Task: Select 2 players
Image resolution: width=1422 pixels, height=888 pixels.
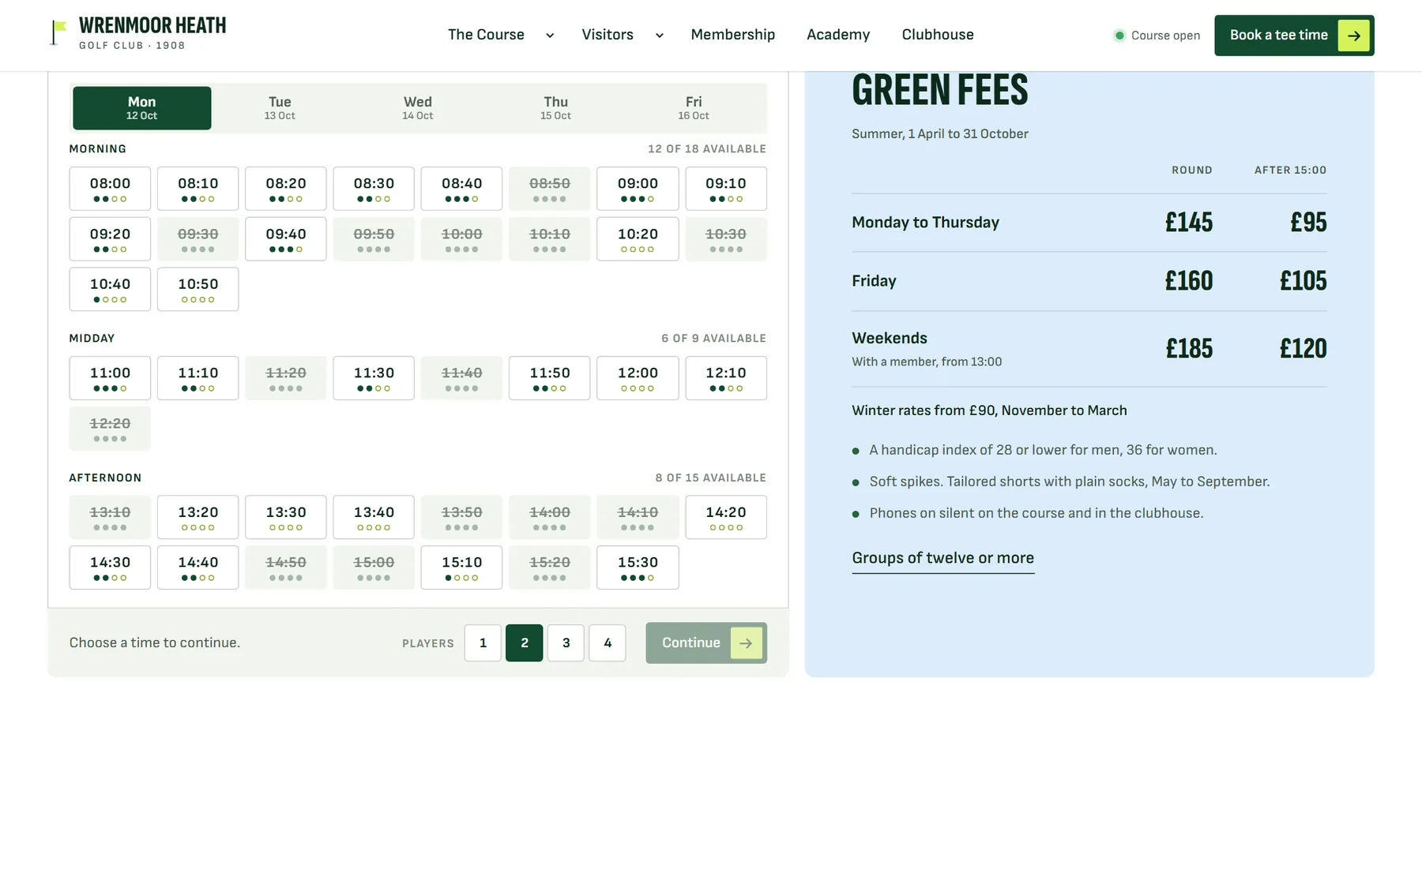Action: point(525,643)
